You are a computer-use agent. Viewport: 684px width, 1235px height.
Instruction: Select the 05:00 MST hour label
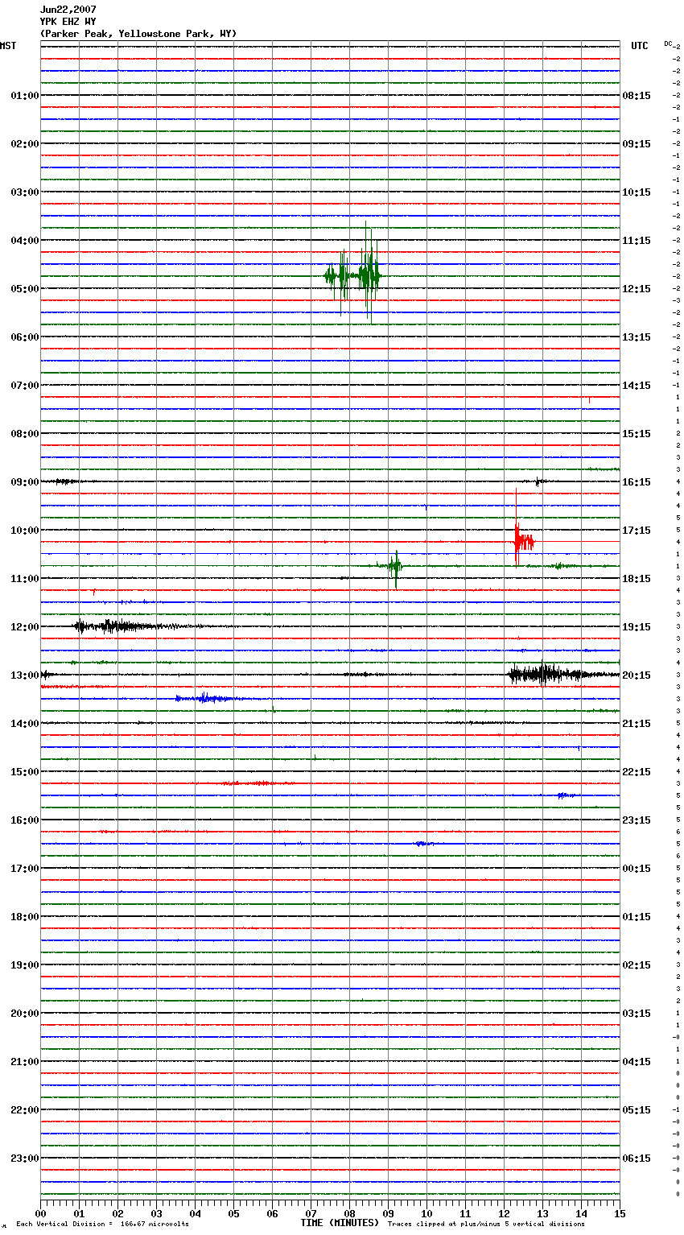(x=25, y=289)
